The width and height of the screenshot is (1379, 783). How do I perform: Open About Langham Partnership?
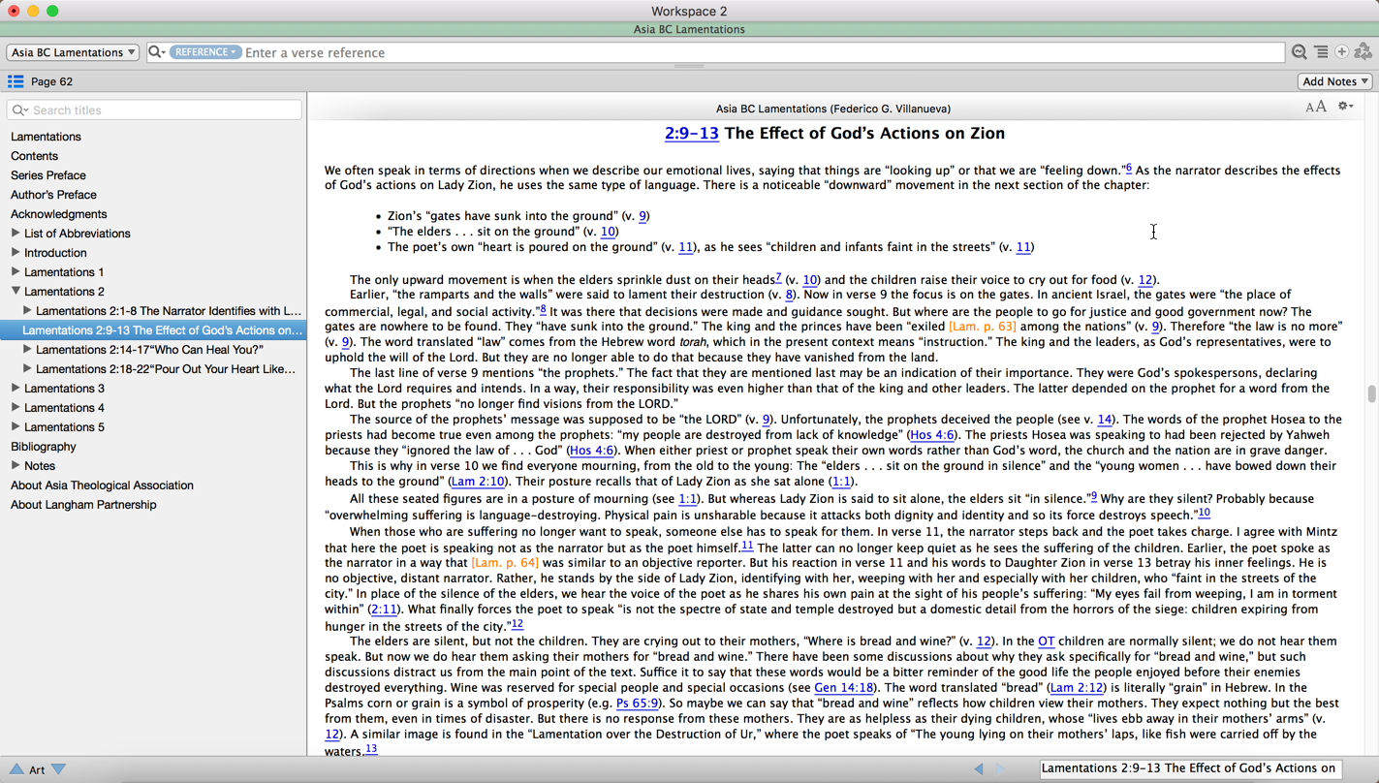(x=83, y=505)
